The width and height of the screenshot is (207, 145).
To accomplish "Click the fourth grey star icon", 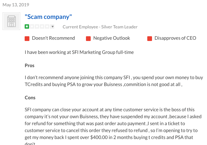I will (42, 26).
